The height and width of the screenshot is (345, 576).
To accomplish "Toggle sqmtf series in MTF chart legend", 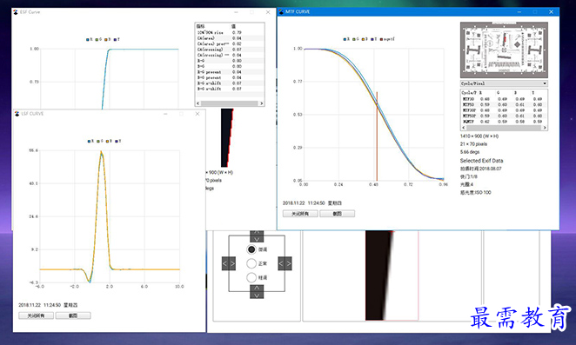I will (x=387, y=39).
